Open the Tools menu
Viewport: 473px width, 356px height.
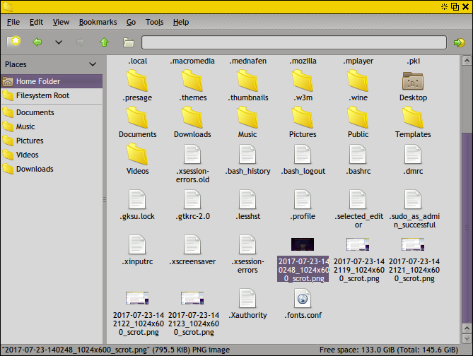click(154, 22)
